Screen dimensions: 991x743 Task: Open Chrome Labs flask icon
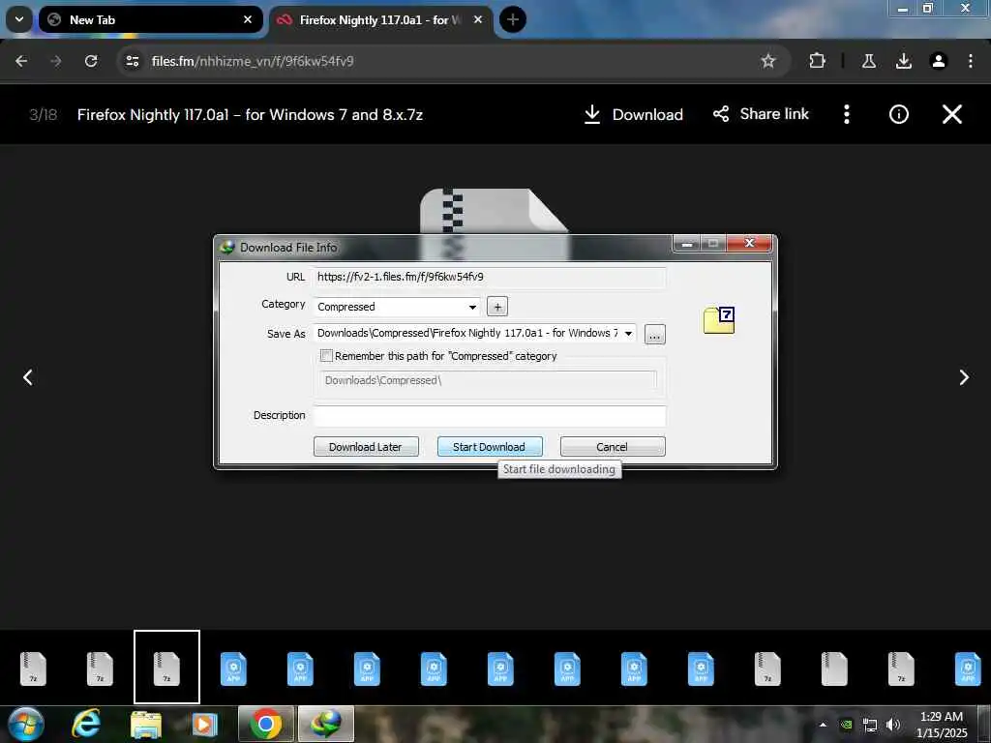(x=869, y=61)
